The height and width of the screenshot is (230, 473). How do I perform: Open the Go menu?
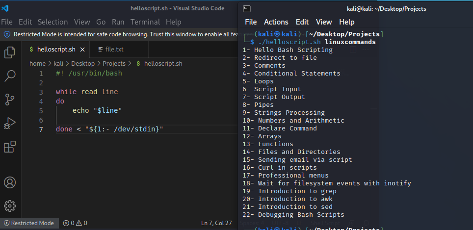(x=101, y=22)
